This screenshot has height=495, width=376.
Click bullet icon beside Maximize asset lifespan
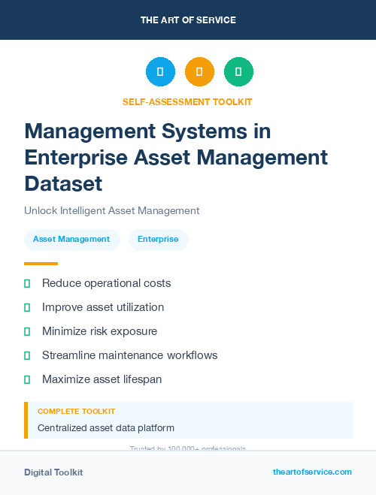(27, 379)
